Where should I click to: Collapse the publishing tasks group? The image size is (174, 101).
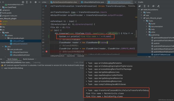pyautogui.click(x=146, y=35)
